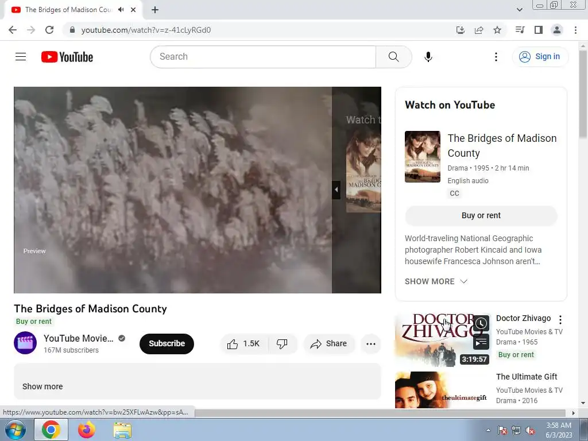Click the horizontal scrollbar right arrow

[574, 413]
